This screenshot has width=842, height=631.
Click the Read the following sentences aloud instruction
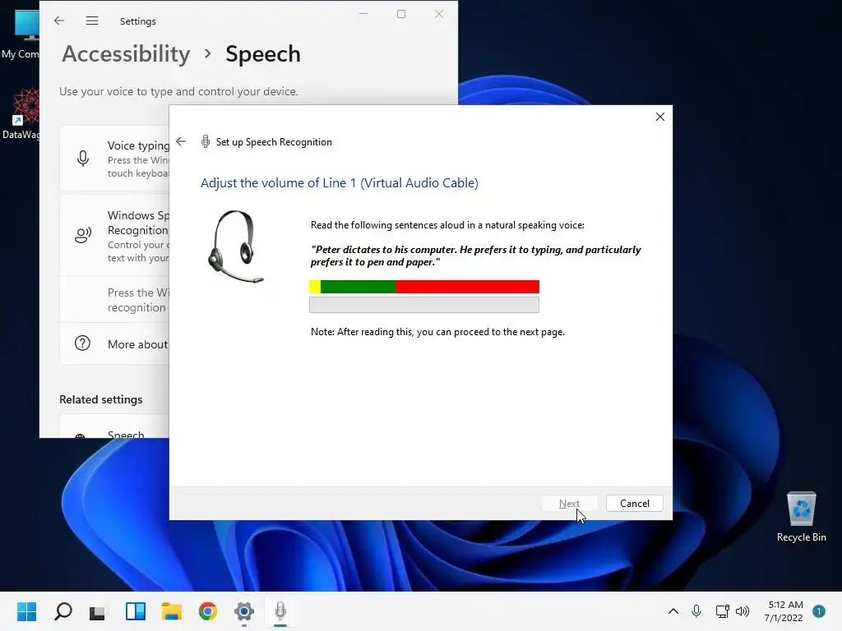click(x=447, y=225)
